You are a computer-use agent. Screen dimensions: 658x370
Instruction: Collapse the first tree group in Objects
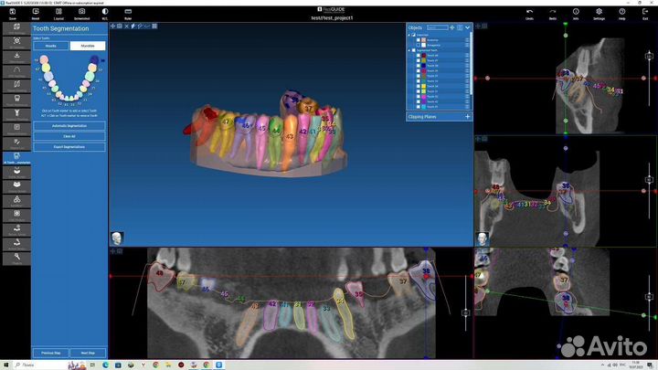tap(409, 35)
